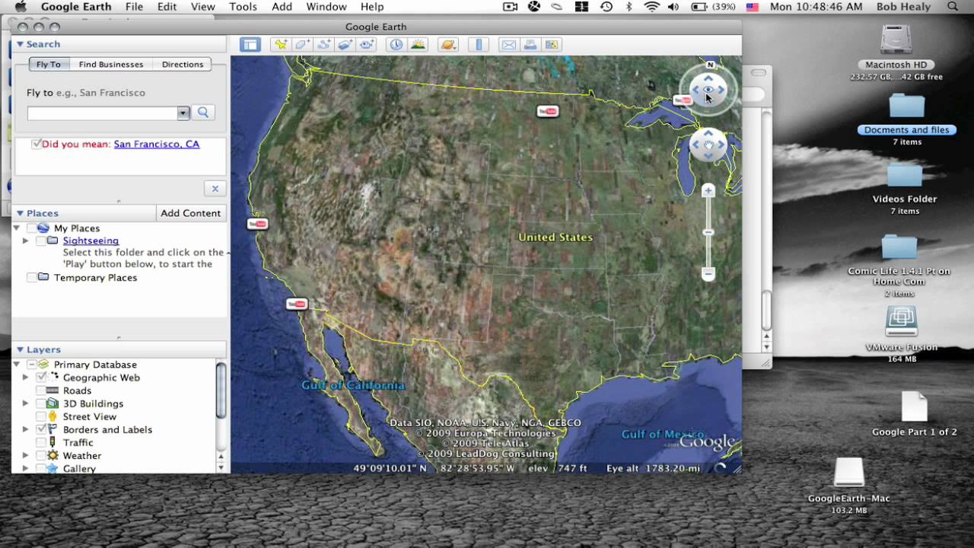Click the Wi-Fi status menu bar icon
Screen dimensions: 974x548
click(x=652, y=7)
